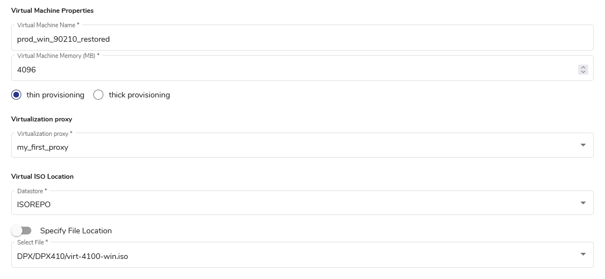
Task: Click the memory increment up arrow
Action: coord(583,67)
